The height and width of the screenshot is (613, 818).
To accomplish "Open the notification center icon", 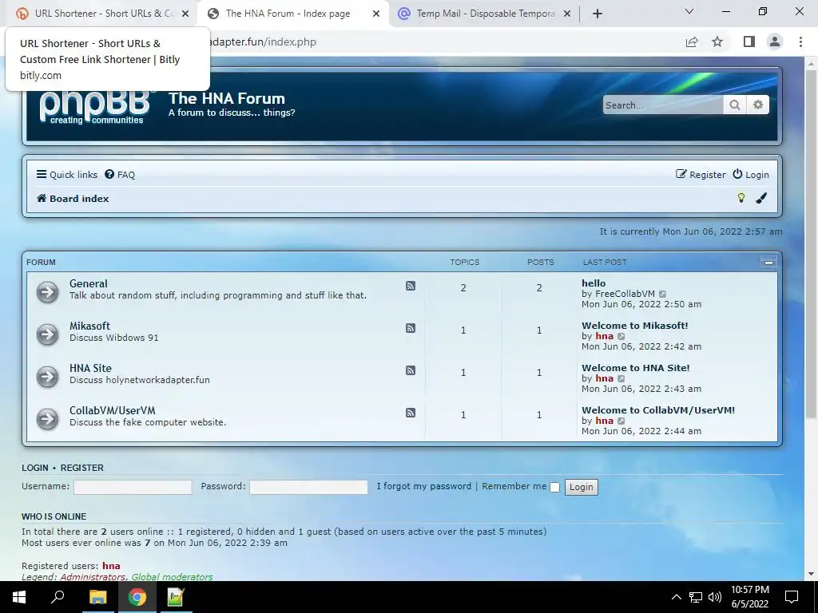I will tap(792, 597).
